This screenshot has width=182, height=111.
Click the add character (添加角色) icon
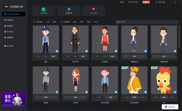coord(69,9)
